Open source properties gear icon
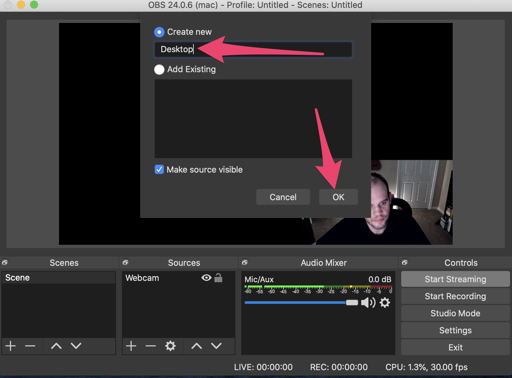 [170, 346]
